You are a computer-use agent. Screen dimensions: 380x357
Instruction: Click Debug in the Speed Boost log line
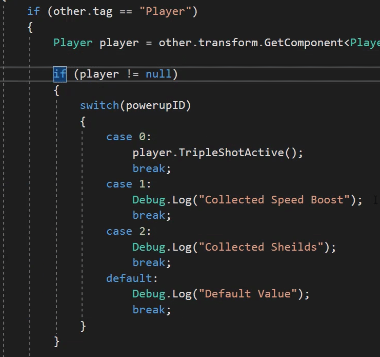coord(149,200)
